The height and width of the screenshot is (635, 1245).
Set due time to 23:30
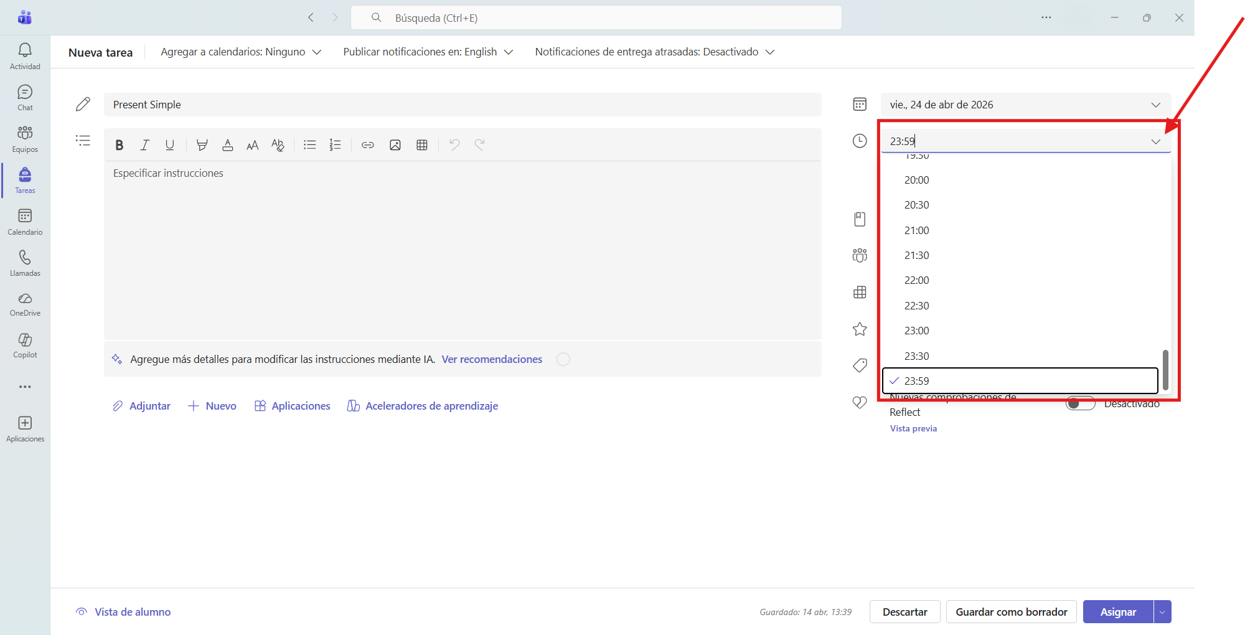pyautogui.click(x=1020, y=356)
